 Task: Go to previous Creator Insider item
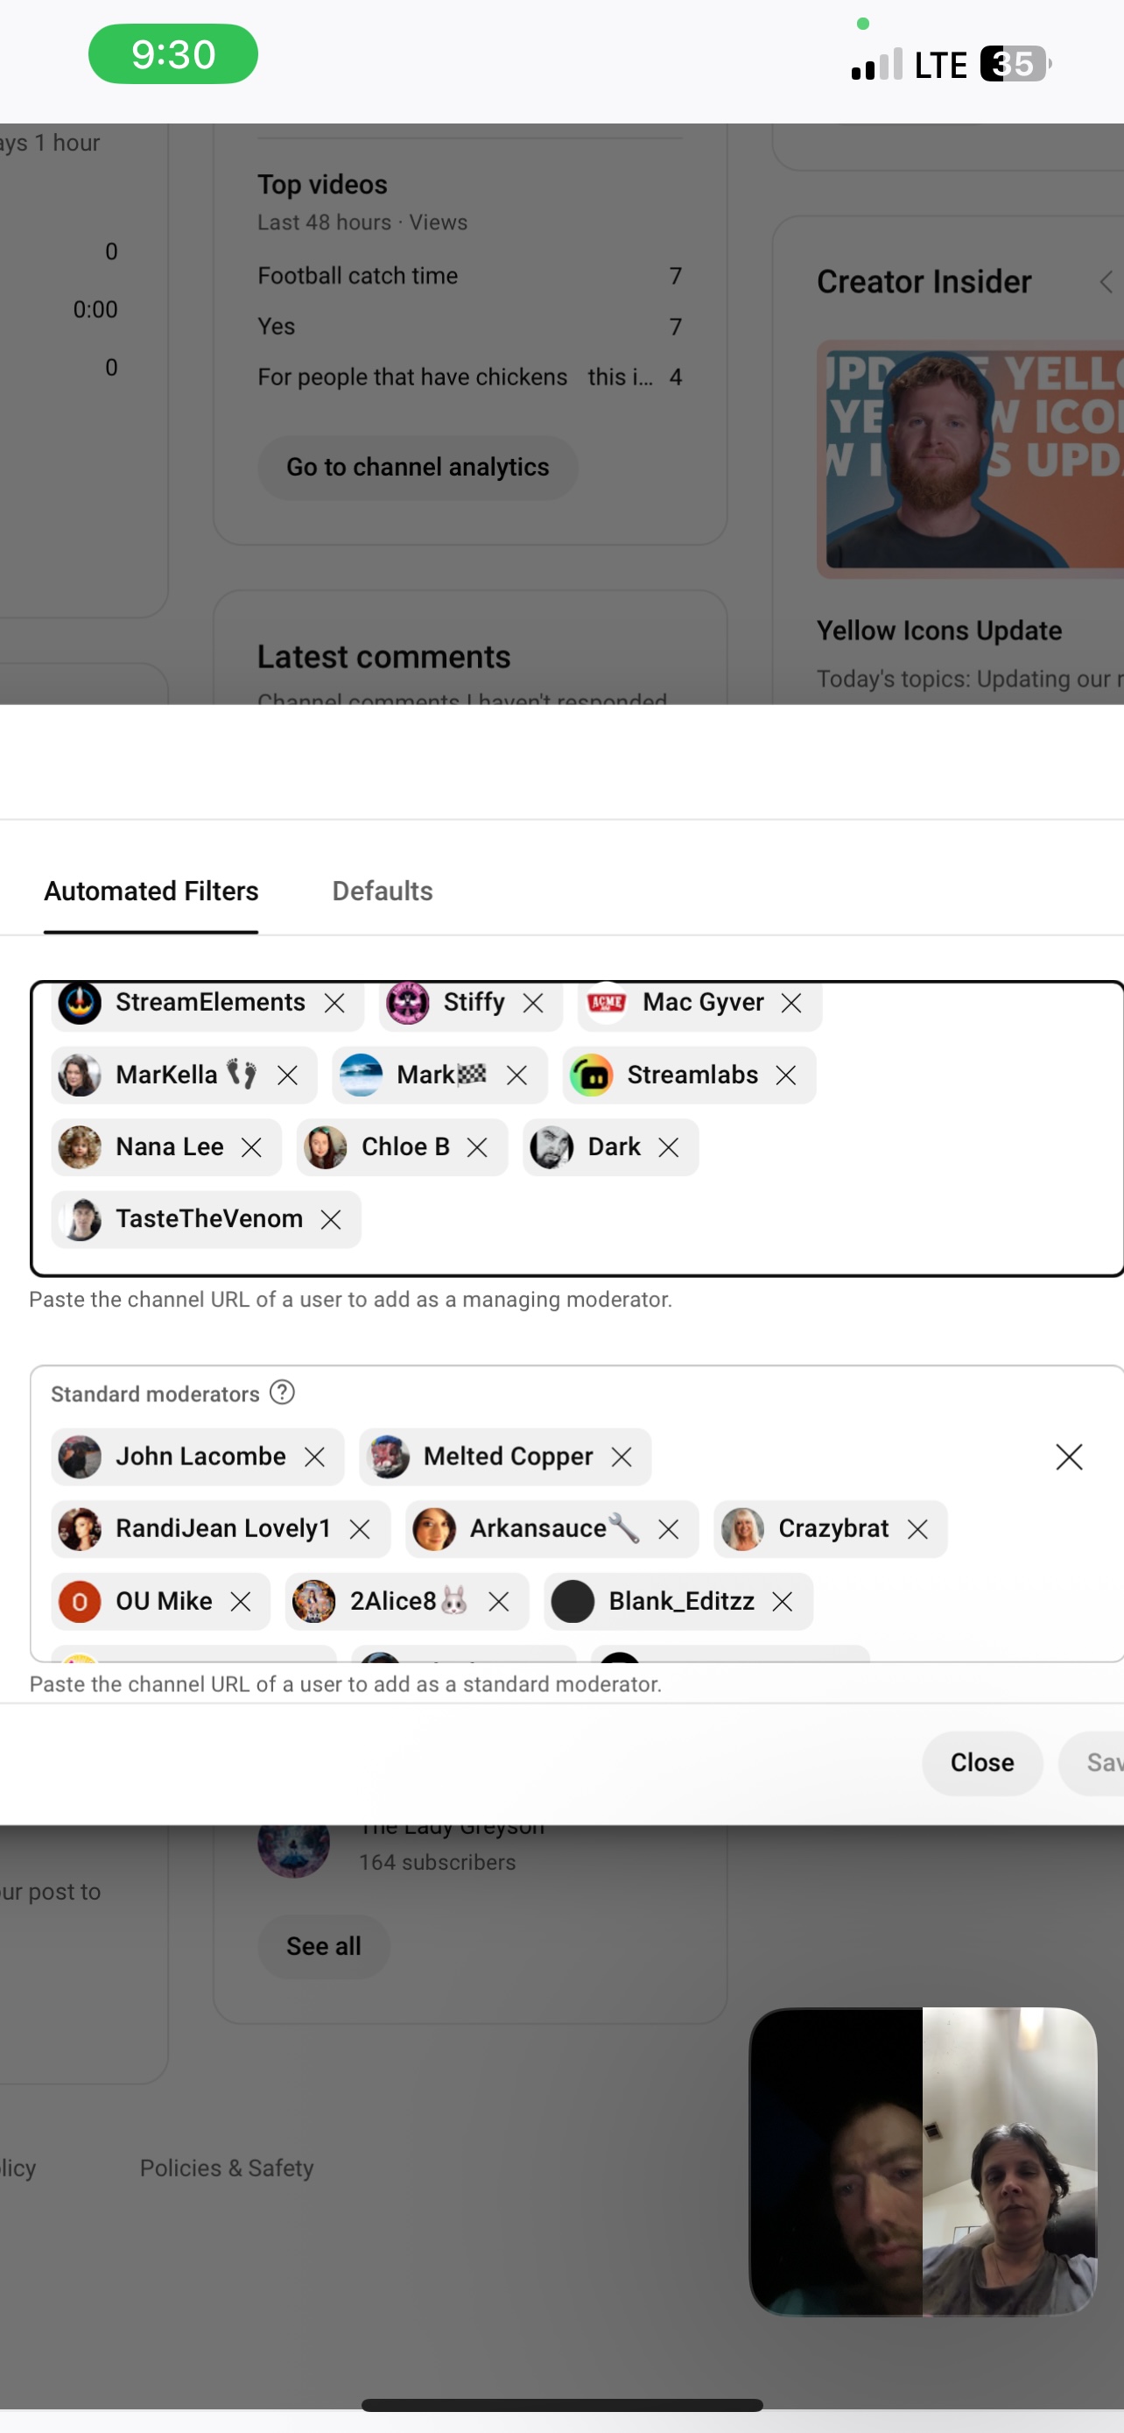[x=1105, y=281]
